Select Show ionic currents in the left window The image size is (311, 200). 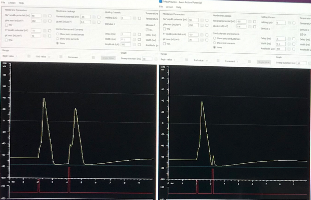[57, 39]
